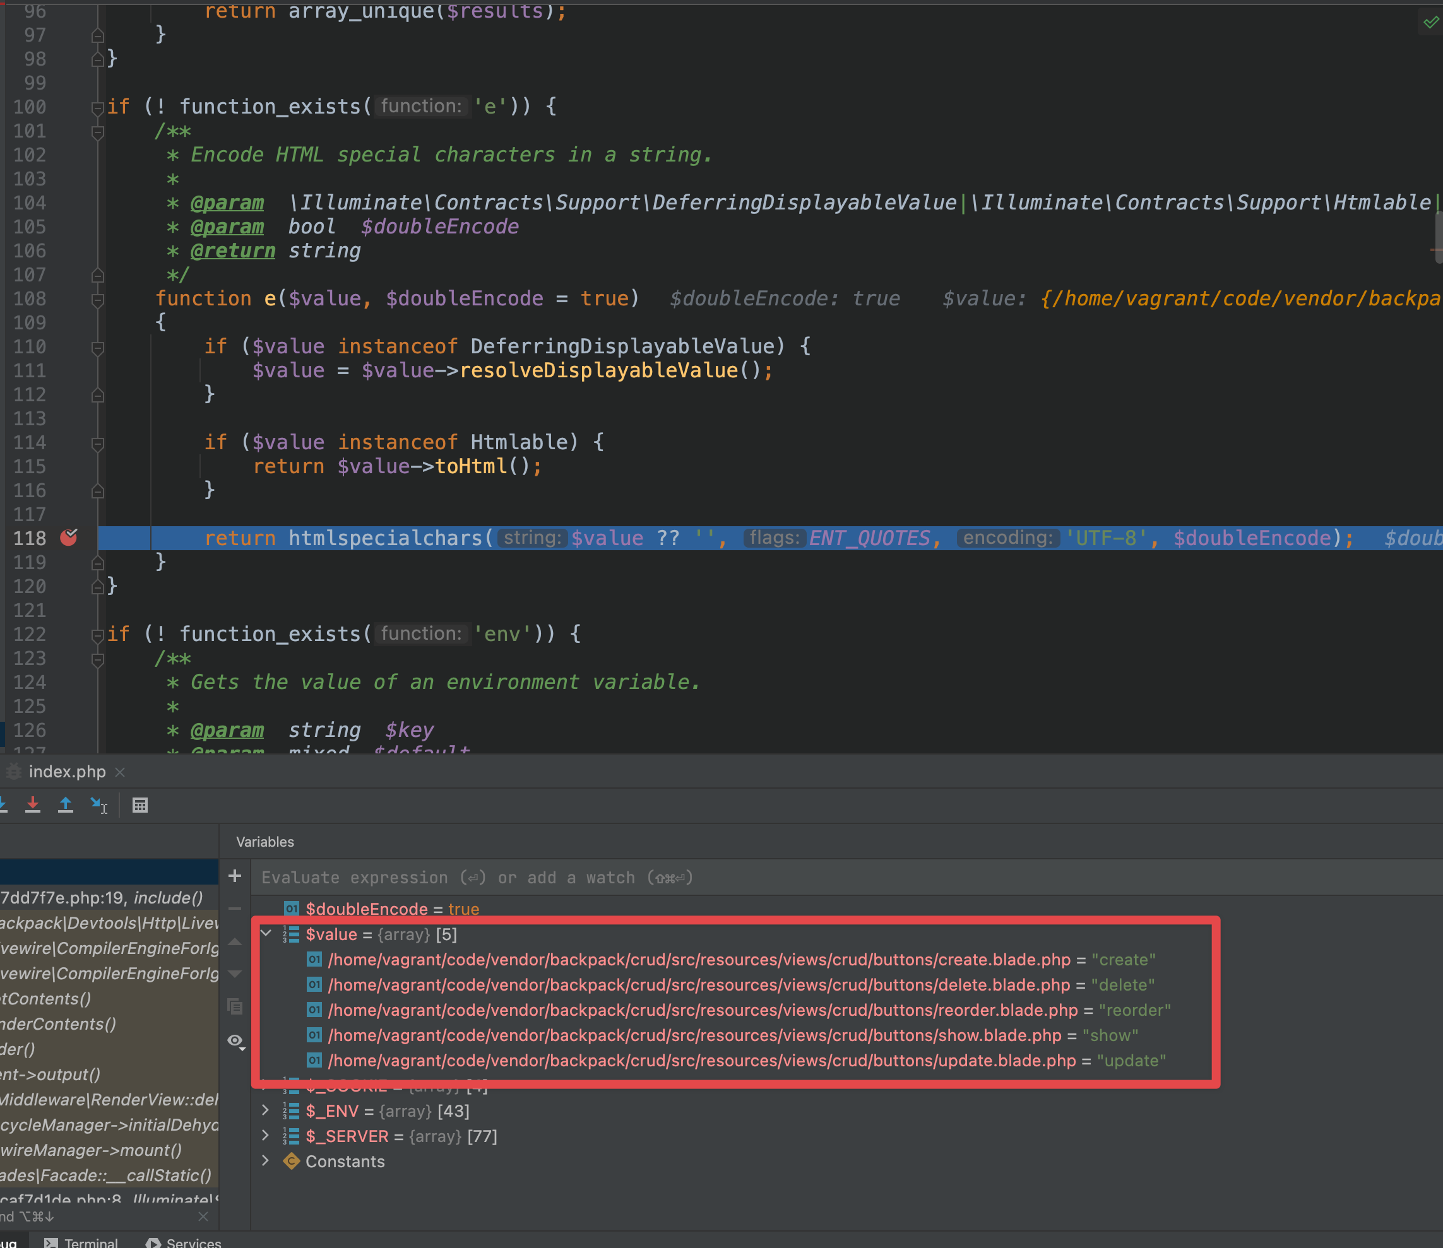Move watch down arrow in Variables panel
The image size is (1443, 1248).
click(235, 974)
